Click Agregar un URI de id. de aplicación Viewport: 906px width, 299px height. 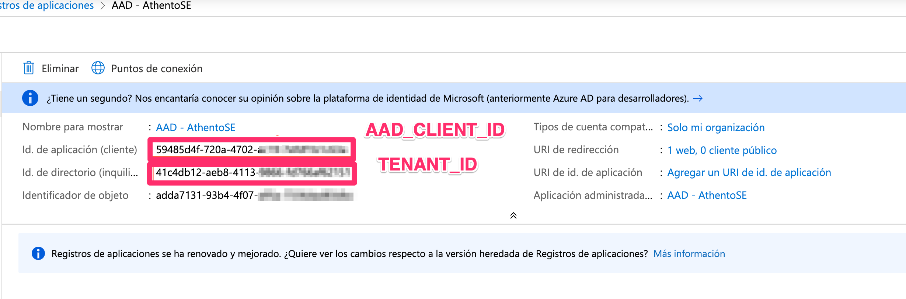(x=749, y=172)
